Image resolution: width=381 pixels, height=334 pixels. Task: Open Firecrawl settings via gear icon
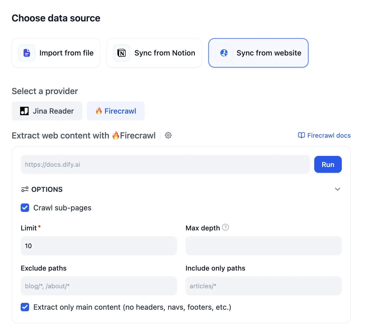[168, 136]
